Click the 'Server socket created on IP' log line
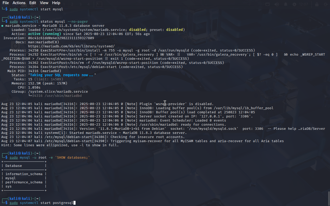330x206 pixels. click(127, 116)
